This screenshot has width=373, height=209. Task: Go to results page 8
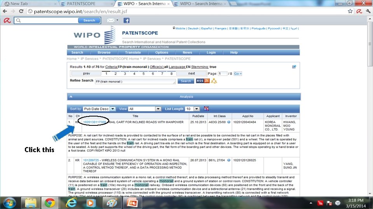tap(171, 74)
